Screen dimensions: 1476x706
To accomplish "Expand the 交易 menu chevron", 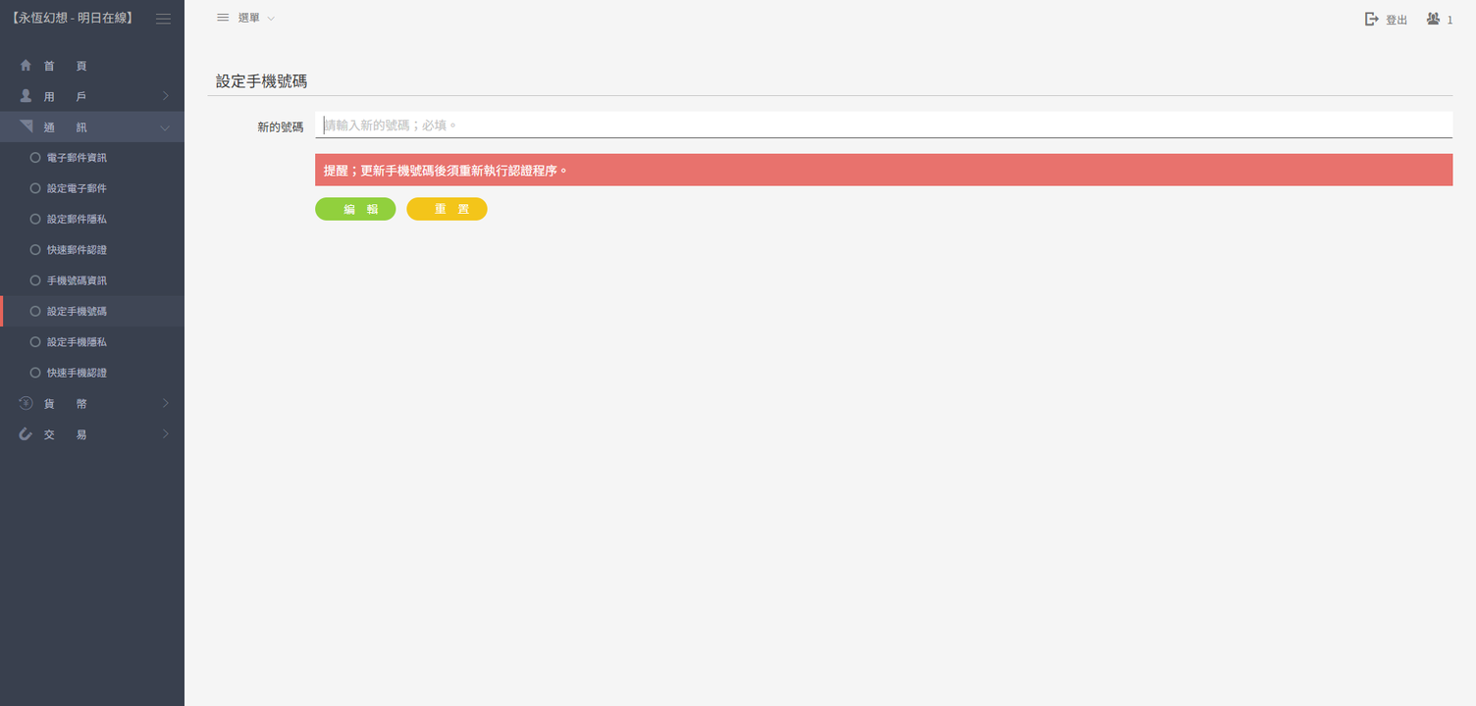I will point(166,433).
